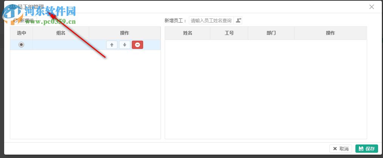Click the 新增员工 label
The image size is (383, 158).
tap(175, 21)
